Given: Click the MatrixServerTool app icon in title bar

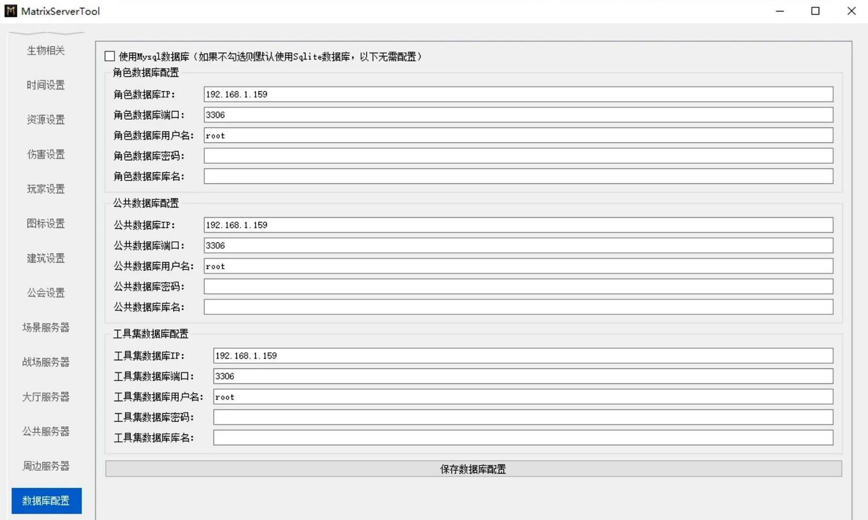Looking at the screenshot, I should 10,11.
